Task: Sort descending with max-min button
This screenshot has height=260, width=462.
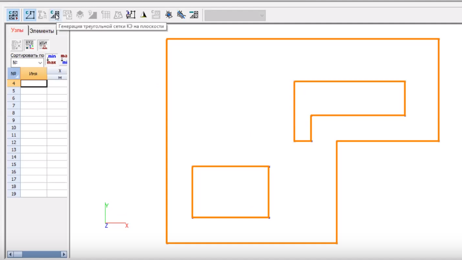Action: point(64,59)
